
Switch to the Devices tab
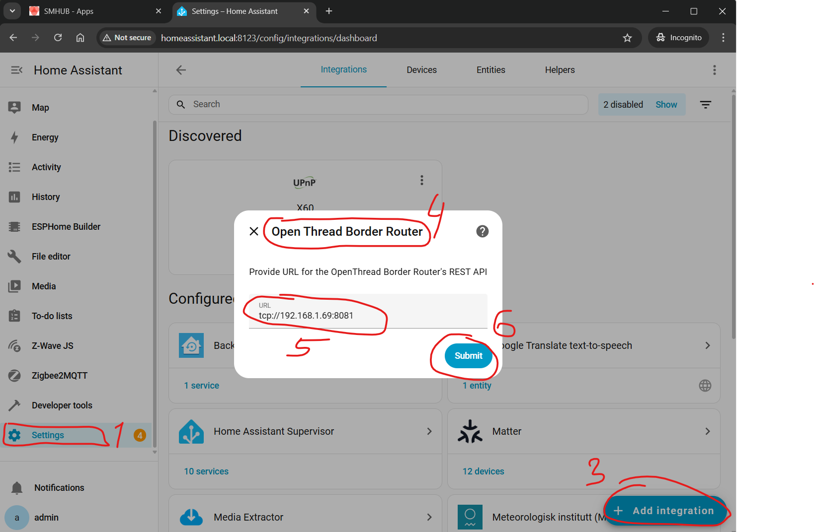pyautogui.click(x=421, y=70)
